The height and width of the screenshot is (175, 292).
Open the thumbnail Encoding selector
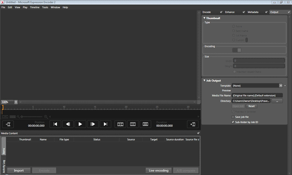click(237, 50)
